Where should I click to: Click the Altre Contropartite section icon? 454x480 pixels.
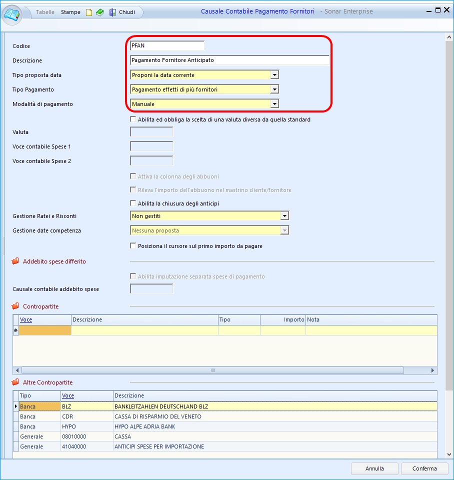pyautogui.click(x=15, y=382)
